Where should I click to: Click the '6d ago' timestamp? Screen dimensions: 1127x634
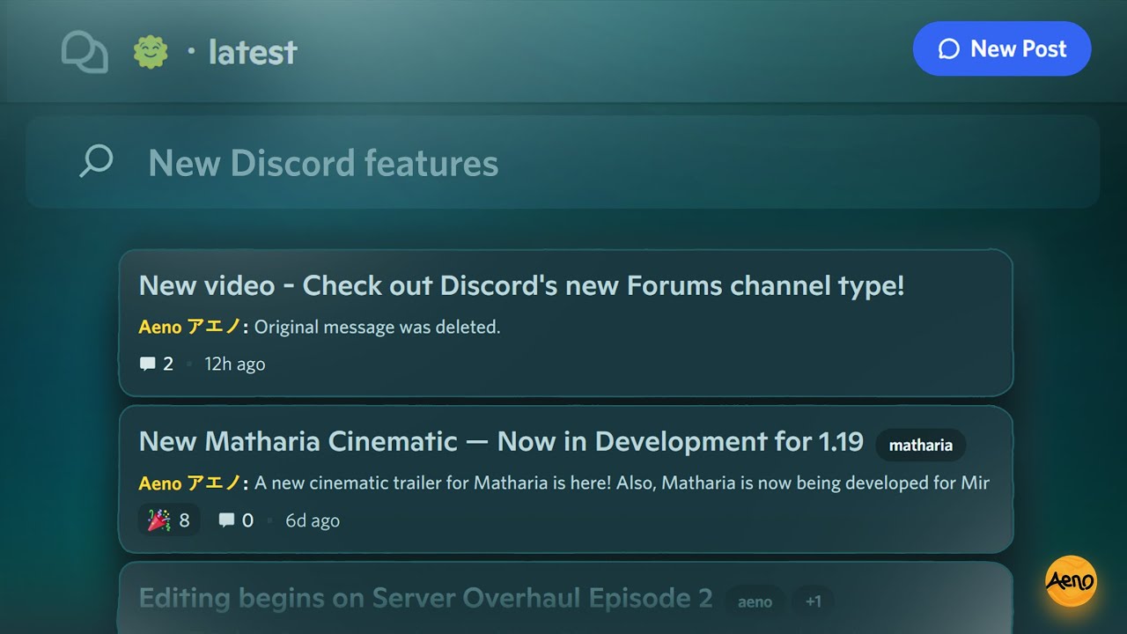pos(313,520)
